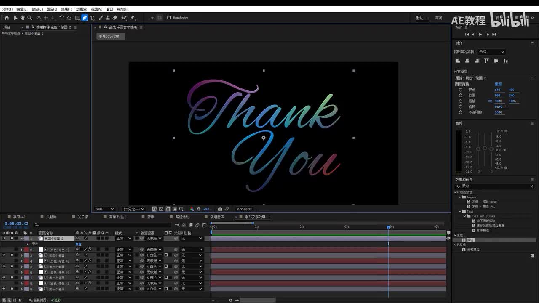Collapse the Legacy presets folder

click(x=460, y=197)
